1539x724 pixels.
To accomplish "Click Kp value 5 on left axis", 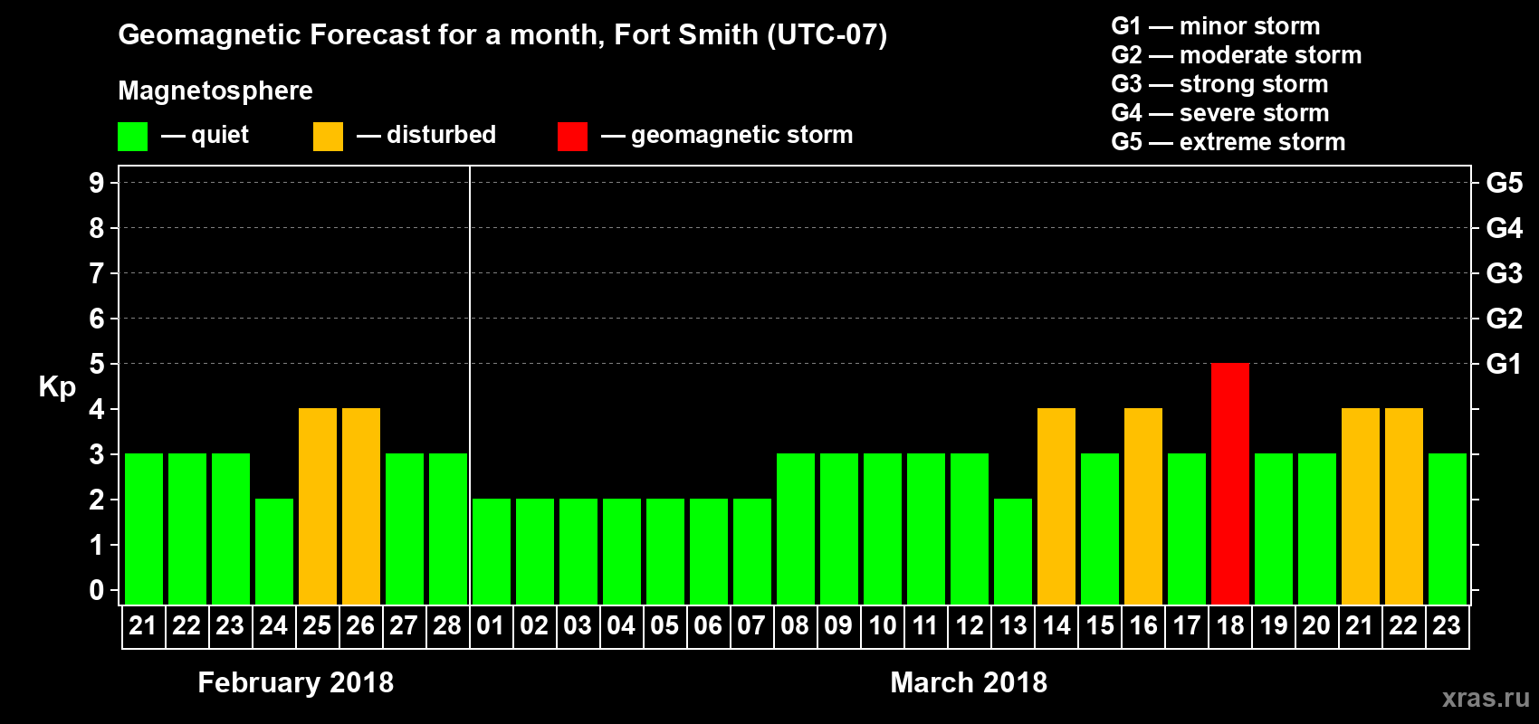I will 97,364.
